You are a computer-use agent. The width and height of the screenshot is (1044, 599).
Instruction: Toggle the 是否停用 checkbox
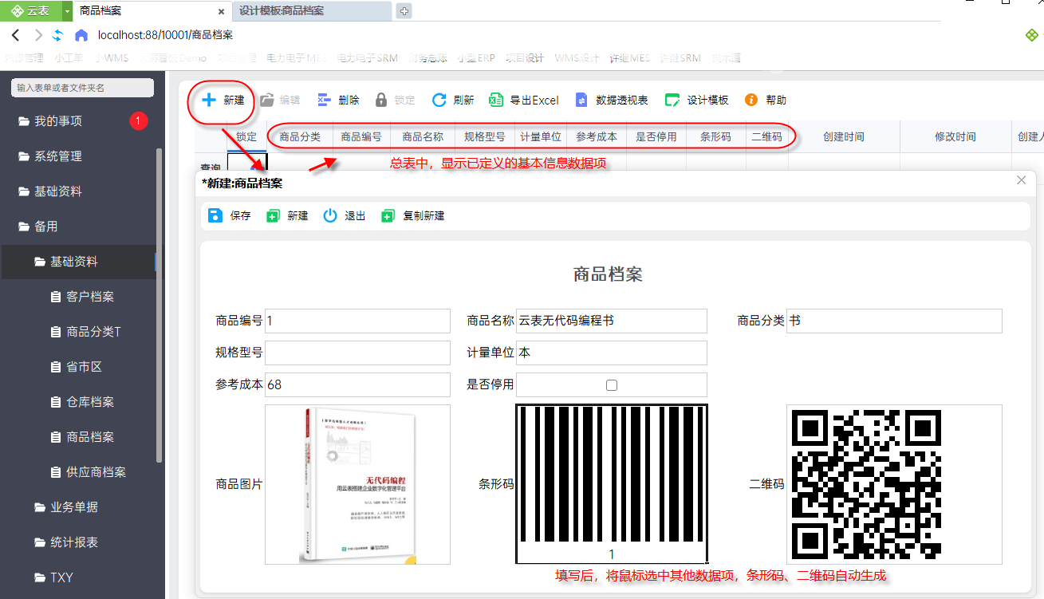[612, 385]
